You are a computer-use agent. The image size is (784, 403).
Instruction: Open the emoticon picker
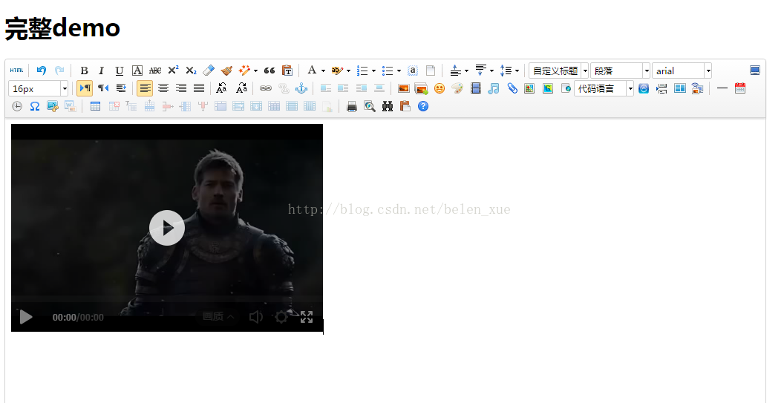(x=440, y=88)
